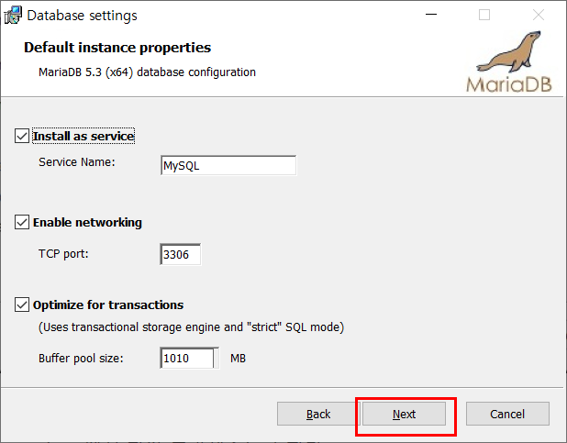Minimize the Database settings window

click(431, 15)
